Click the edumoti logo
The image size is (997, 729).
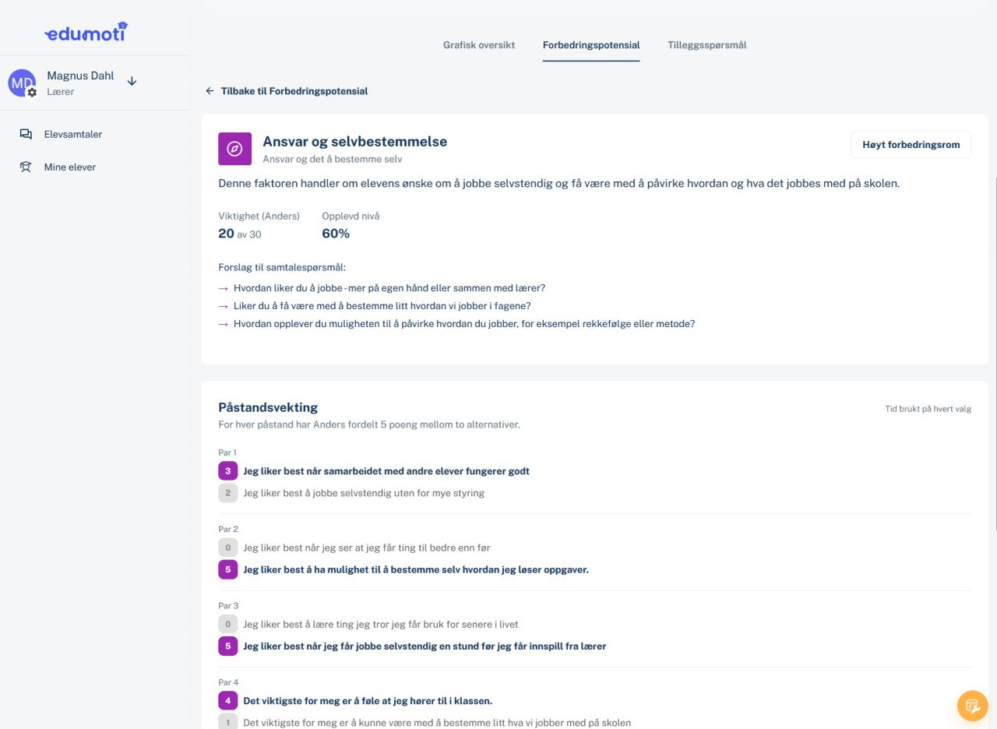[86, 33]
